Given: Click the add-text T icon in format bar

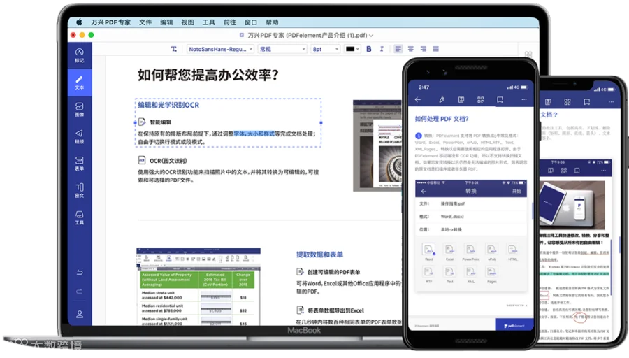Looking at the screenshot, I should 174,49.
